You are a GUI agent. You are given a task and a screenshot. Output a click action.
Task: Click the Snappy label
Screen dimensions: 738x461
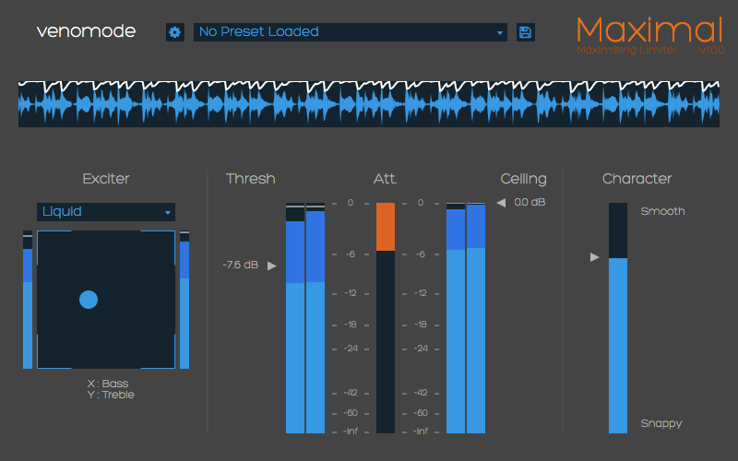[661, 424]
